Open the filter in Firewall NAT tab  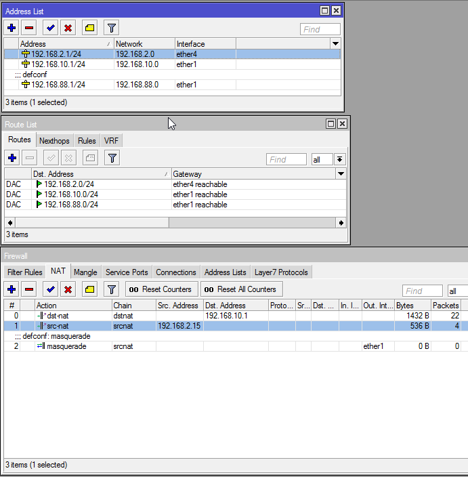click(112, 289)
